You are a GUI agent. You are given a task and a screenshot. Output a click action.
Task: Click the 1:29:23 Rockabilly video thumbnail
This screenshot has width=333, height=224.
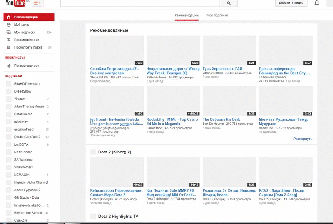(173, 101)
